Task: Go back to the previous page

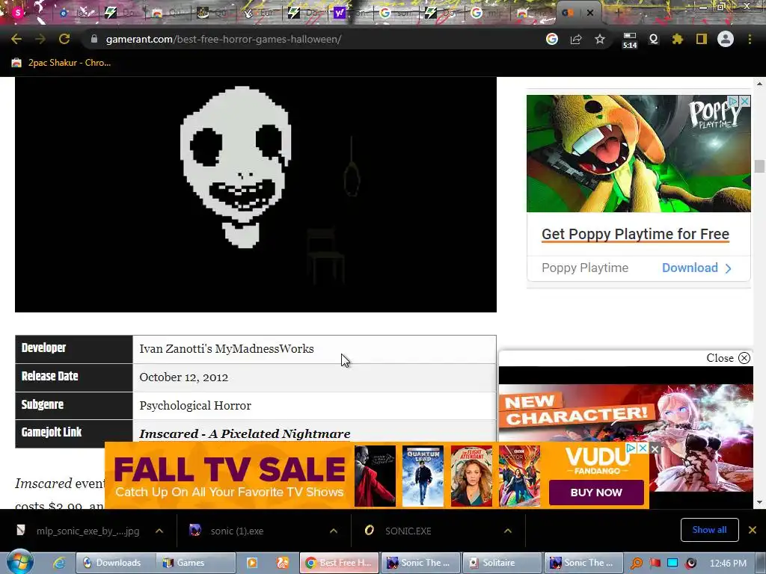Action: click(16, 39)
